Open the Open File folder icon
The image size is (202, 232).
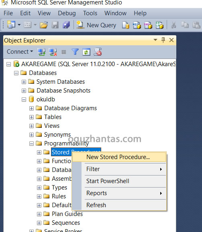(x=44, y=25)
